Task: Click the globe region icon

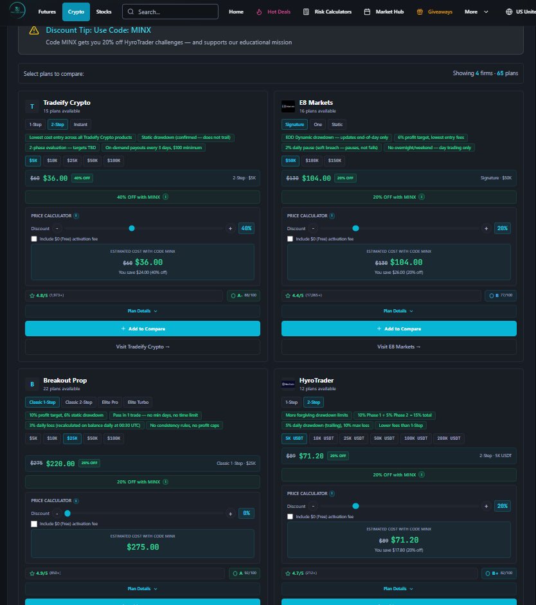Action: click(509, 12)
